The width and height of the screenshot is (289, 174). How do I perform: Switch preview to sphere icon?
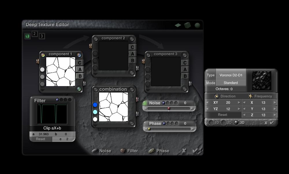tap(197, 25)
